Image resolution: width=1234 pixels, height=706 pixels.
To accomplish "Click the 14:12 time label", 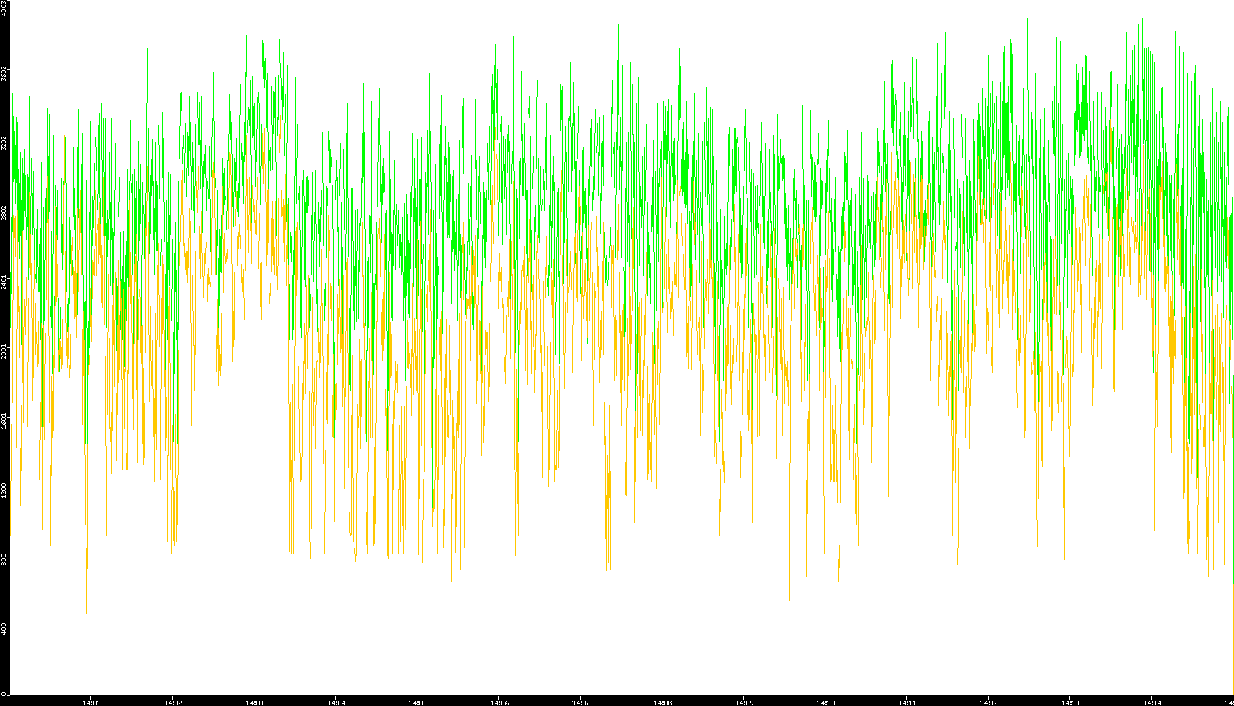I will pos(989,703).
